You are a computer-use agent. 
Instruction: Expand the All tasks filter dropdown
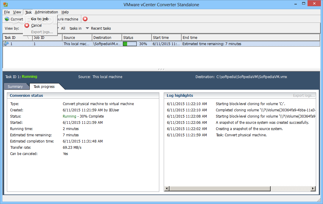coord(58,28)
